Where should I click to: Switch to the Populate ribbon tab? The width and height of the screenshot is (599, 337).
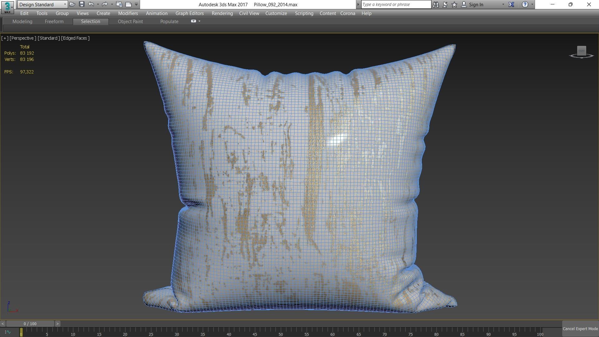click(x=169, y=22)
